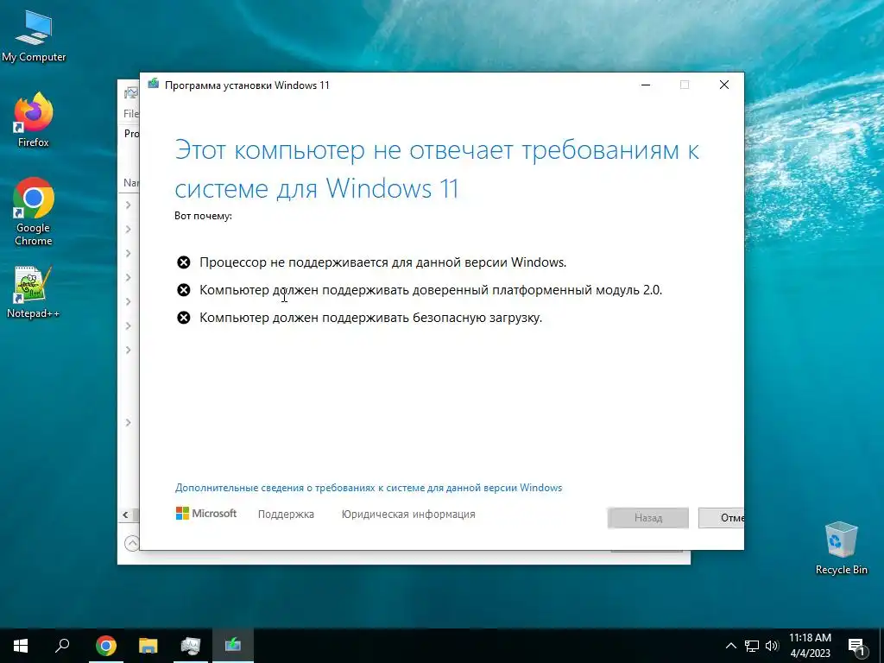Open the notification center icon
Image resolution: width=884 pixels, height=663 pixels.
click(857, 646)
